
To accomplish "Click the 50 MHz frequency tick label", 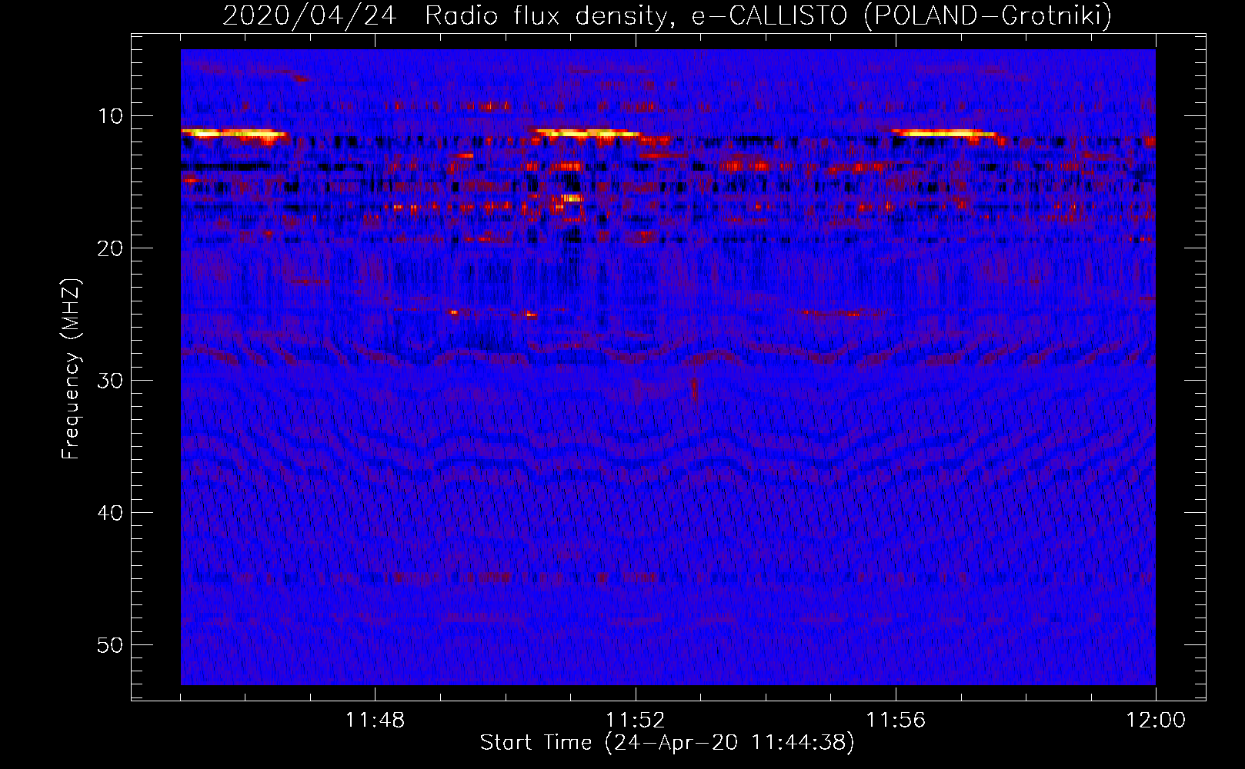I will (111, 645).
